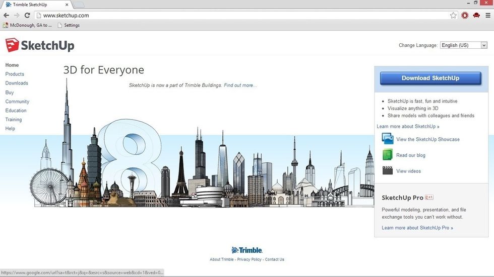The image size is (494, 277).
Task: Open Help in side menu
Action: 10,129
